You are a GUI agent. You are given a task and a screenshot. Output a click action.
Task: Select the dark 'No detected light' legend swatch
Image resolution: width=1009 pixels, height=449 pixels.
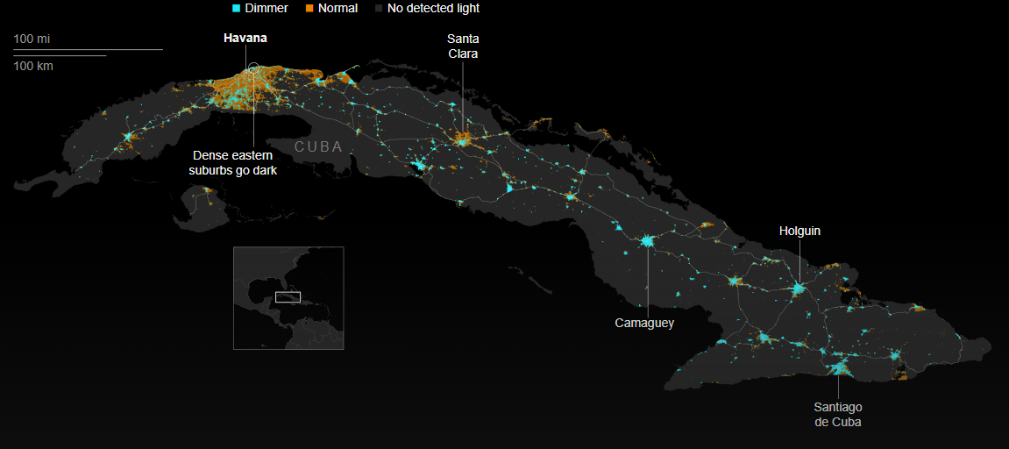378,8
